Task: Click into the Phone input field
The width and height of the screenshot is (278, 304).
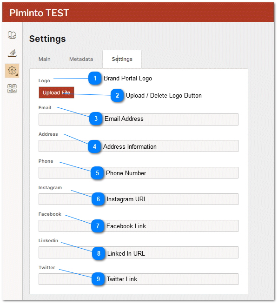Action: [x=139, y=173]
